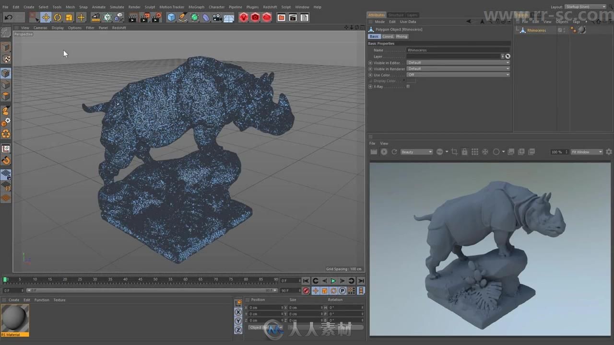This screenshot has height=345, width=614.
Task: Click the Make Editable icon in left toolbar
Action: click(x=6, y=33)
